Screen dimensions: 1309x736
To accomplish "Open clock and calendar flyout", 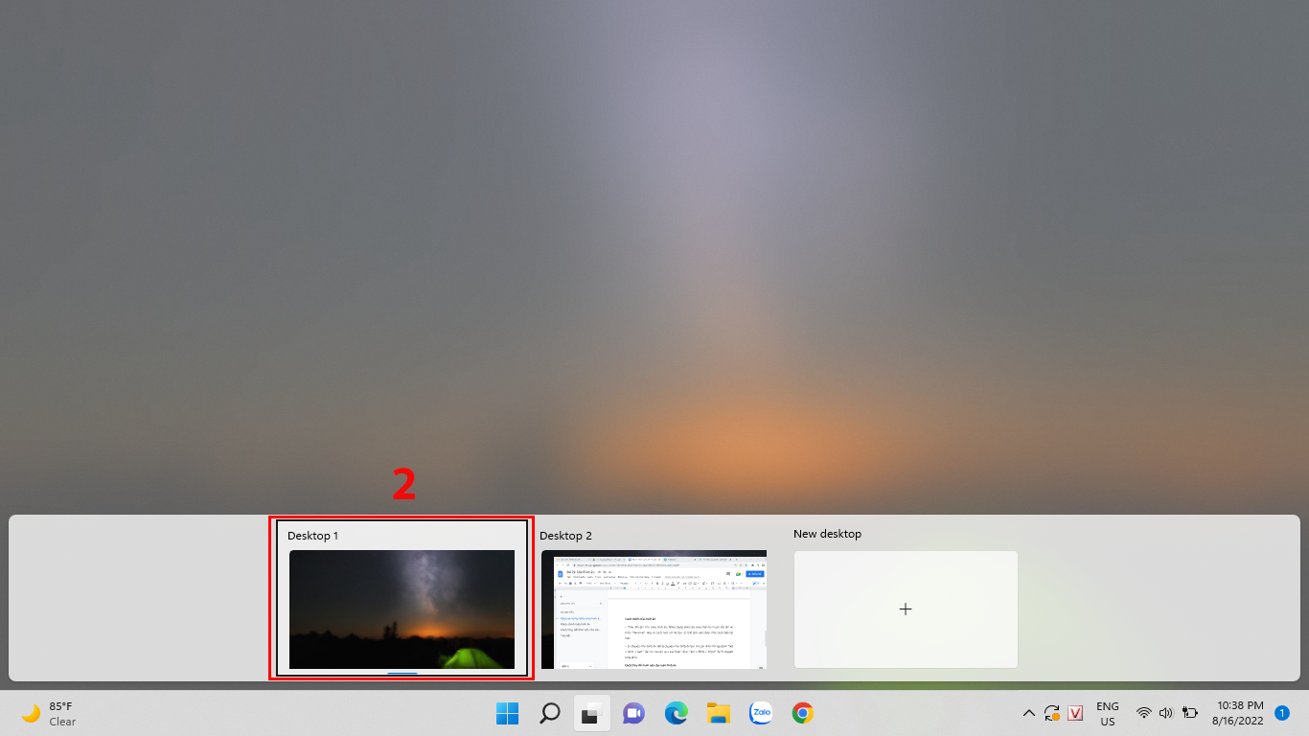I will click(x=1239, y=713).
